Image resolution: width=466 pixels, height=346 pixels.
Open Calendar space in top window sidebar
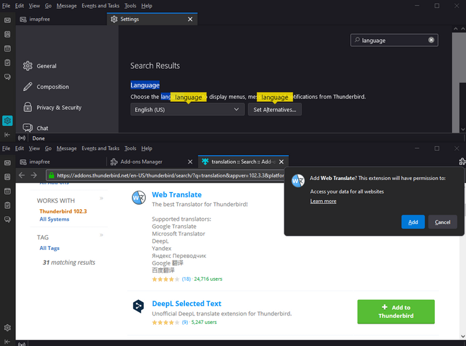coord(7,49)
